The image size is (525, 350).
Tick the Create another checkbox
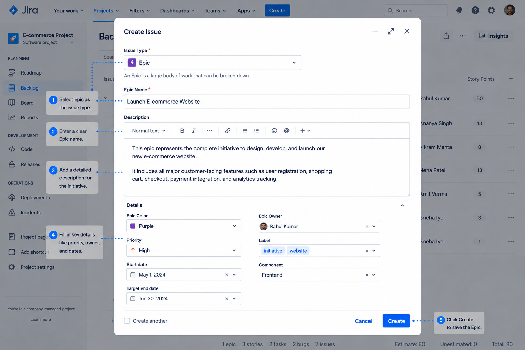click(127, 321)
